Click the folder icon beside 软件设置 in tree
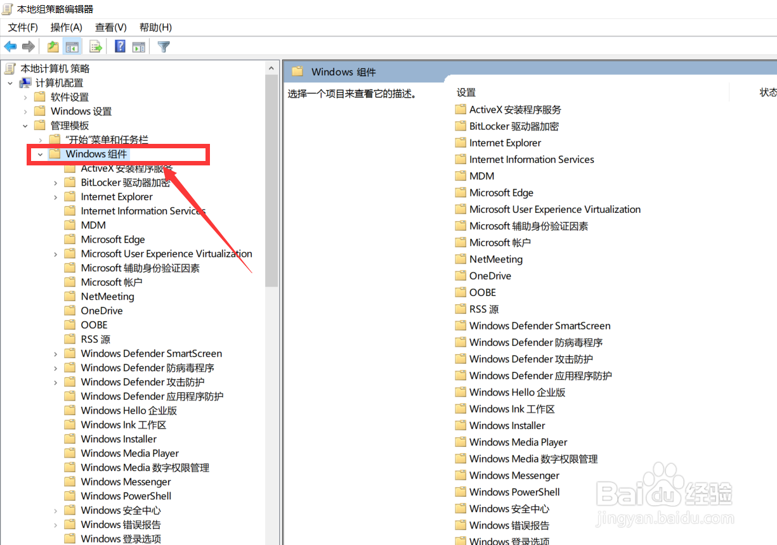Viewport: 777px width, 545px height. (x=40, y=97)
